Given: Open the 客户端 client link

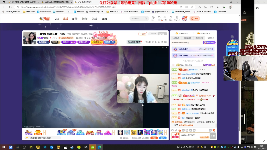Looking at the screenshot, I should pos(156,42).
